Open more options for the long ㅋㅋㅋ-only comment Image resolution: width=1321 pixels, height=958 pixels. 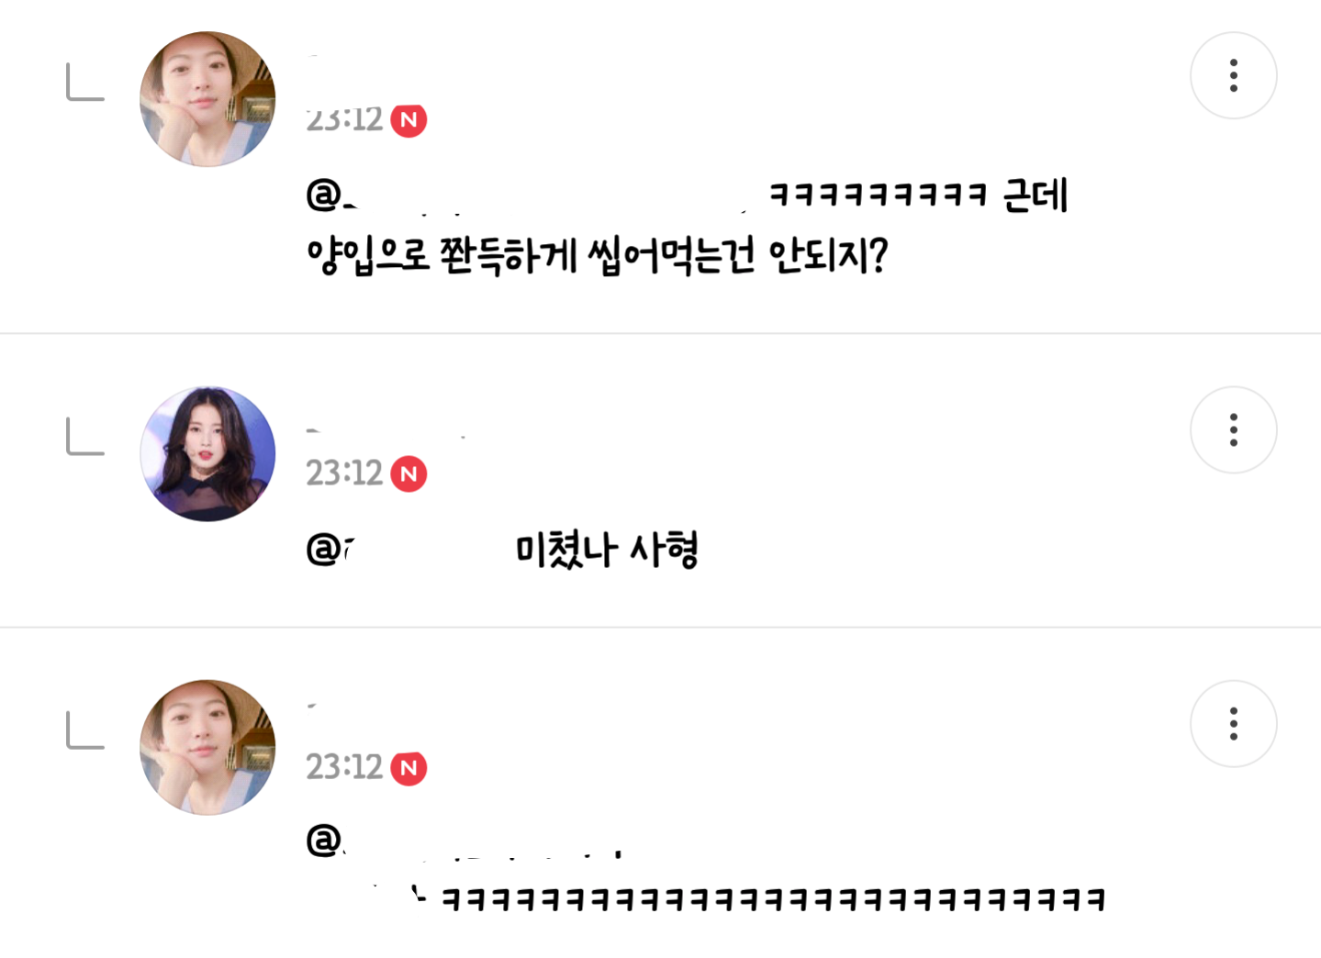pos(1233,723)
